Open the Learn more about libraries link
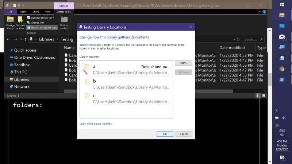292x164 pixels. [96, 124]
